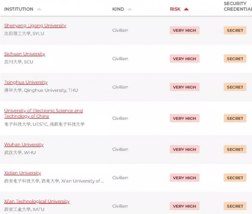Open Xi'an Technological University link
The image size is (252, 214).
pyautogui.click(x=37, y=201)
